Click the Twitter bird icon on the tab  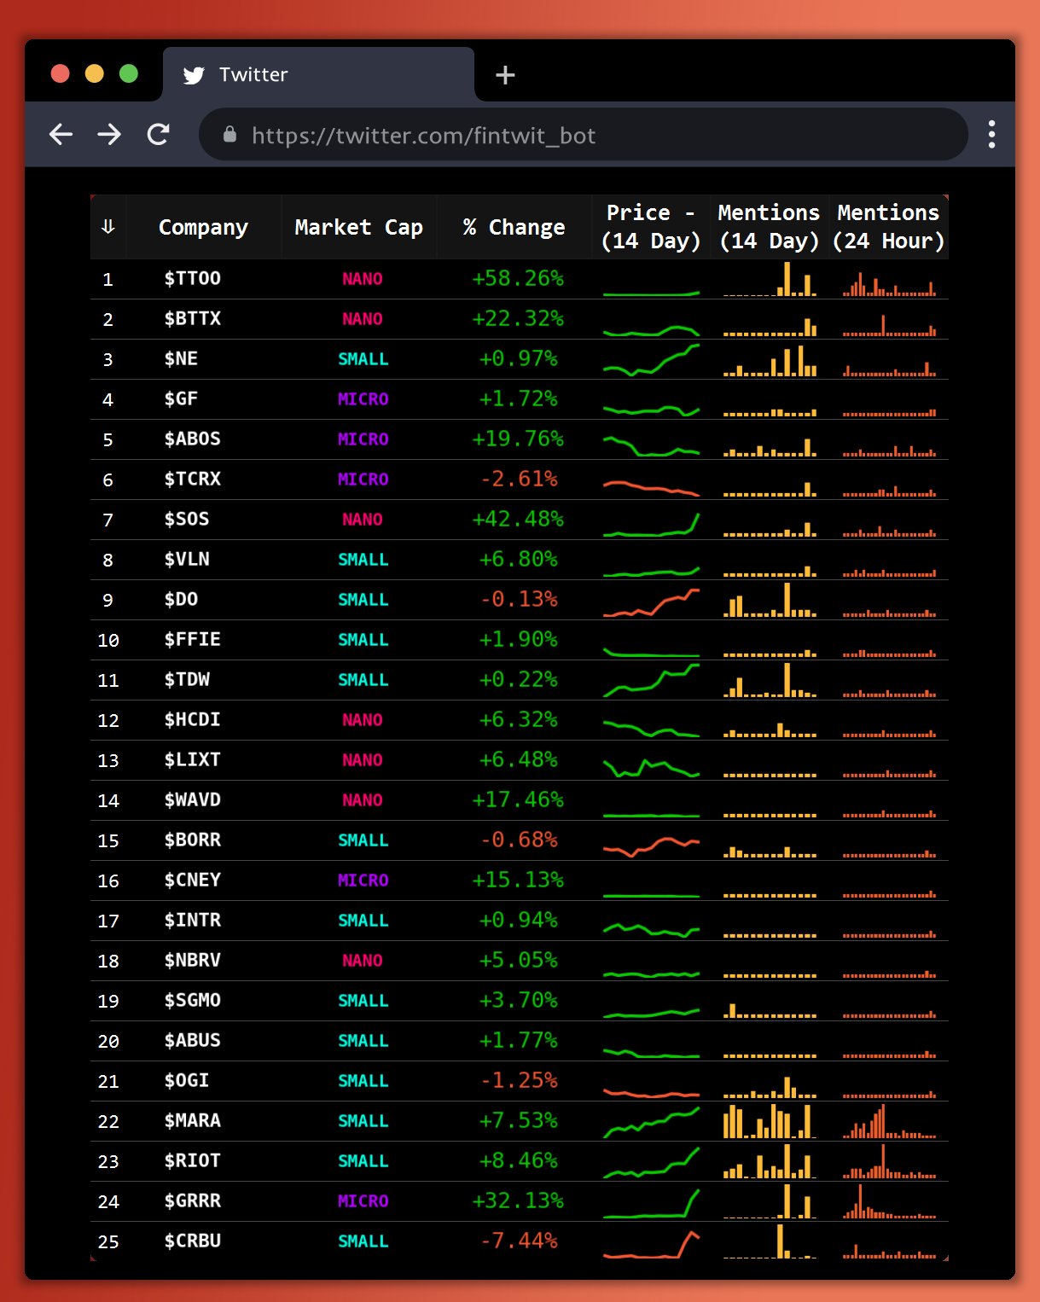pyautogui.click(x=195, y=74)
